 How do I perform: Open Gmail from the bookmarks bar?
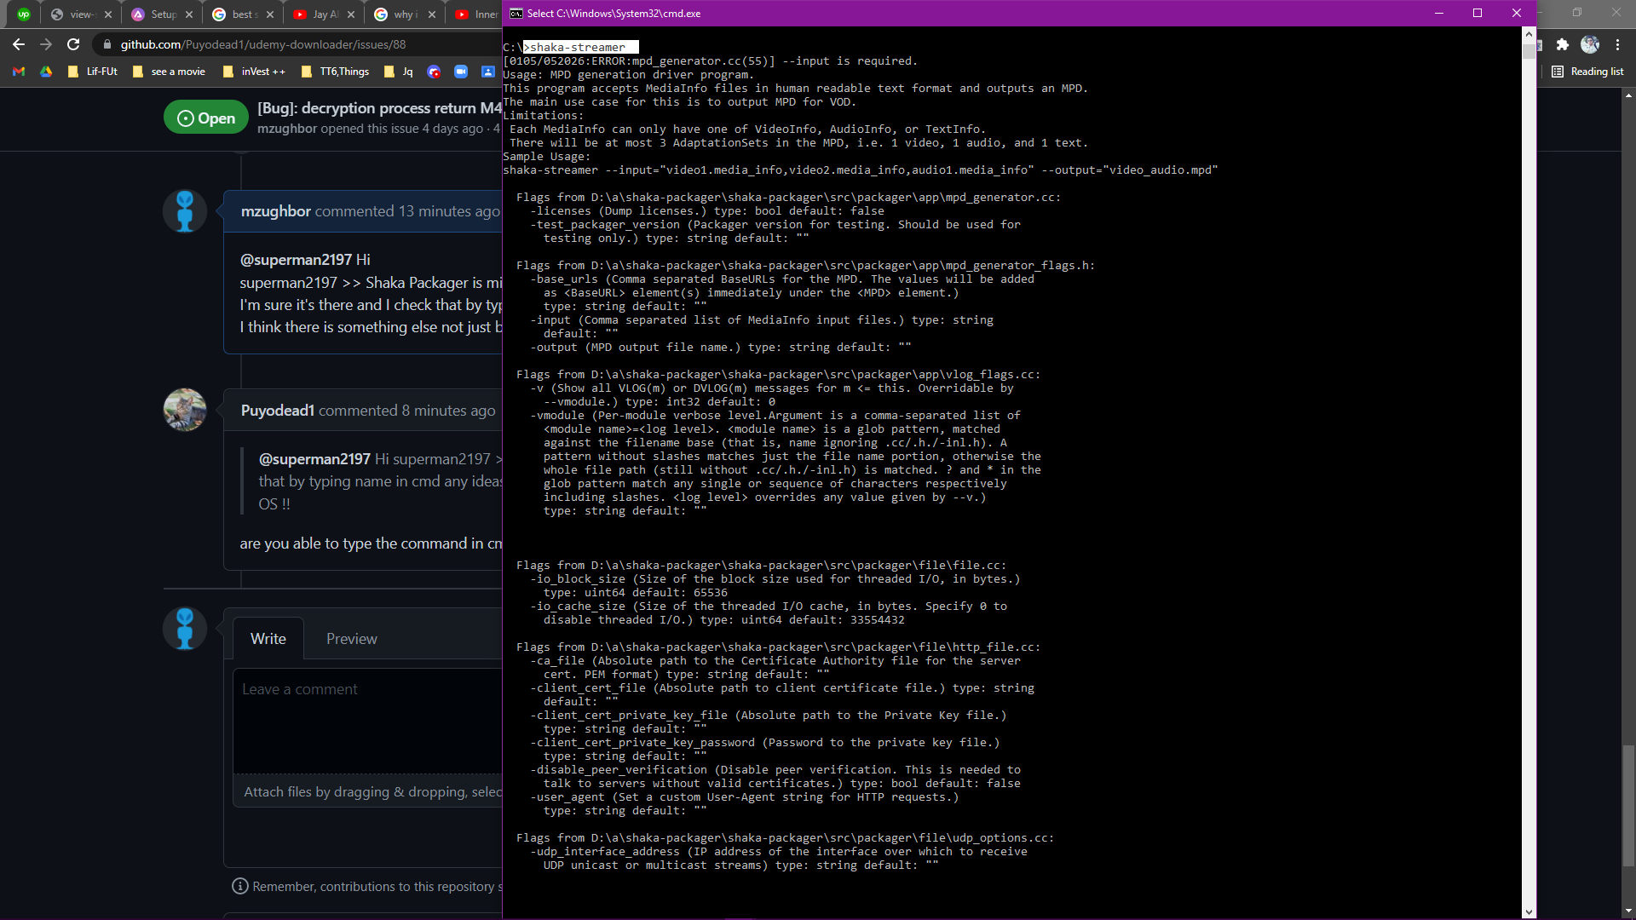[18, 72]
